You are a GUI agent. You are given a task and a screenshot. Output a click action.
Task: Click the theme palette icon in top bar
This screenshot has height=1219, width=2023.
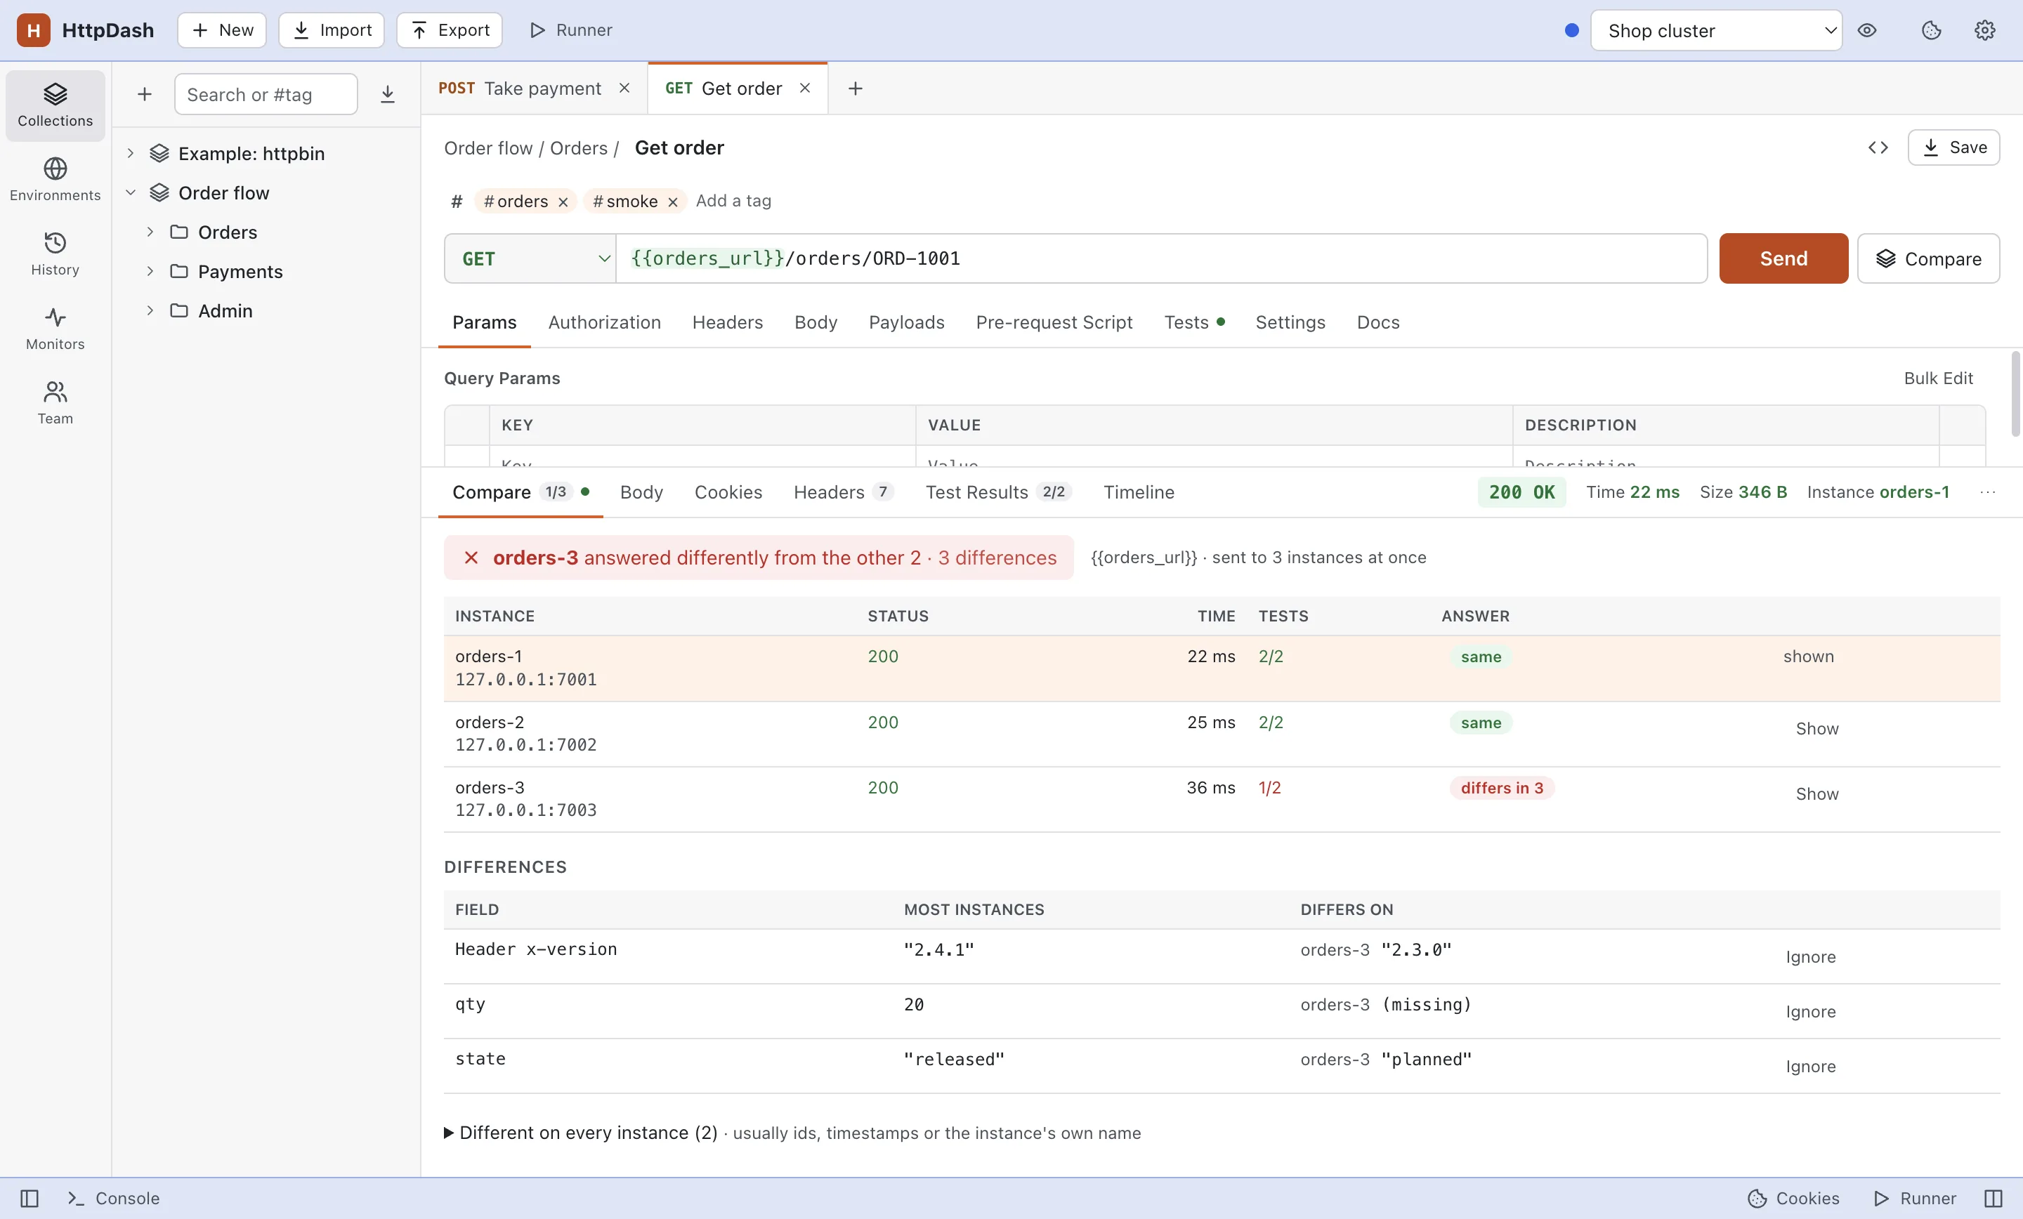pos(1931,30)
